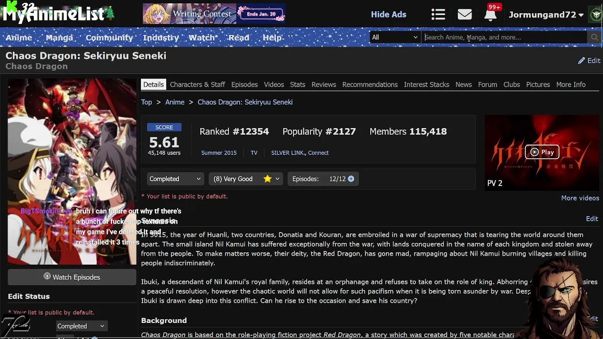This screenshot has height=339, width=603.
Task: Click the Popularity #2127 text
Action: (x=319, y=132)
